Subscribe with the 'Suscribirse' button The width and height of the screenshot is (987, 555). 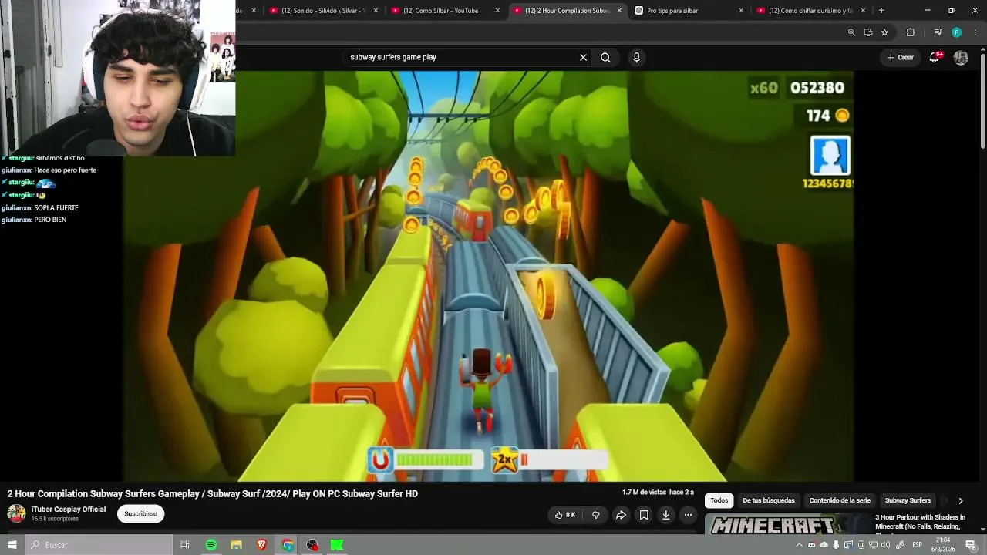(140, 513)
